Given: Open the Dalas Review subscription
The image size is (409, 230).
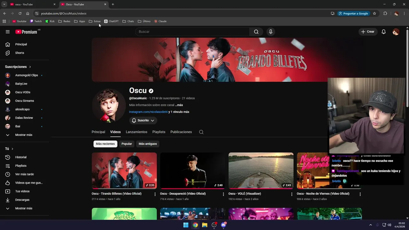Looking at the screenshot, I should [x=25, y=118].
